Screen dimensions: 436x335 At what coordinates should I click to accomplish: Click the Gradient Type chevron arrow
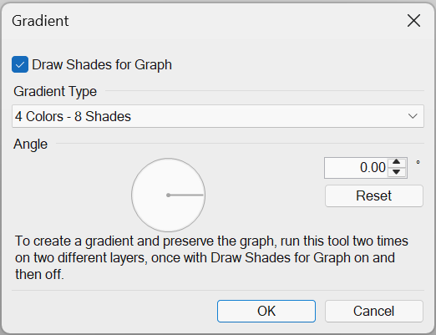413,116
